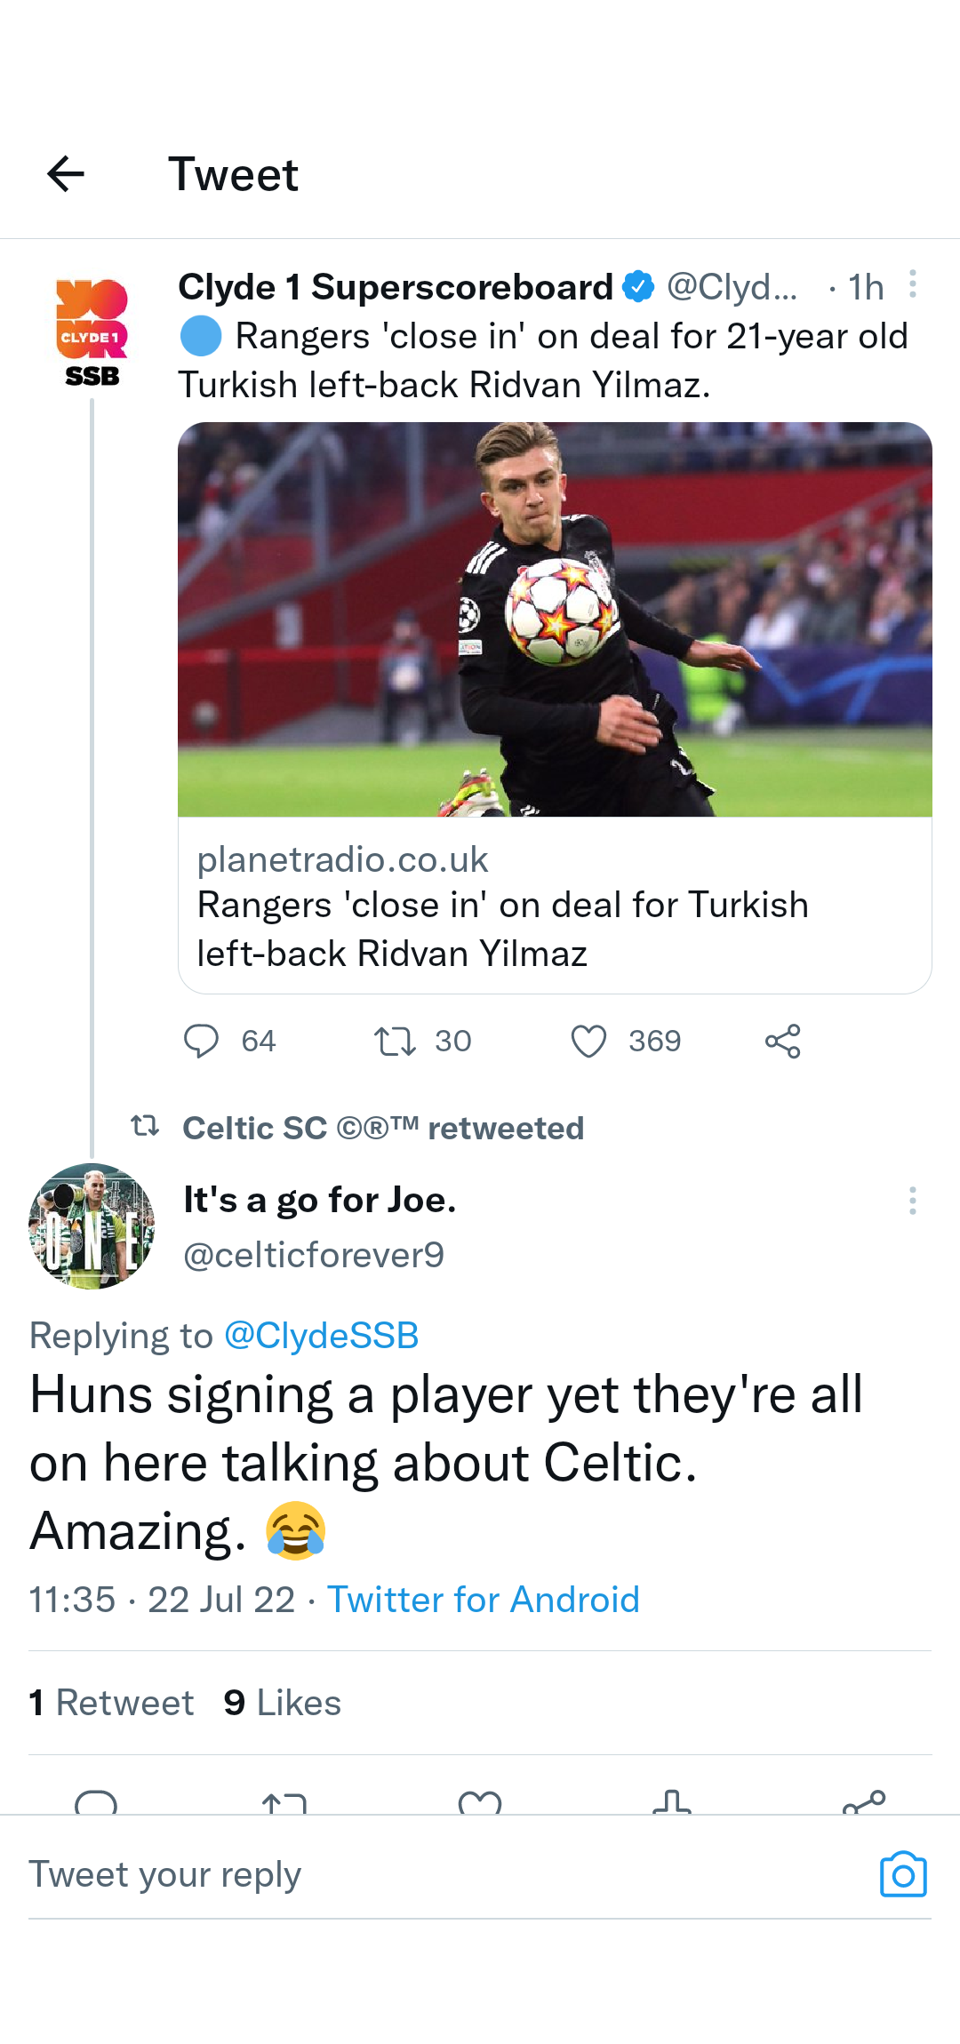The image size is (960, 2044).
Task: Add a photo with the camera icon
Action: click(x=903, y=1874)
